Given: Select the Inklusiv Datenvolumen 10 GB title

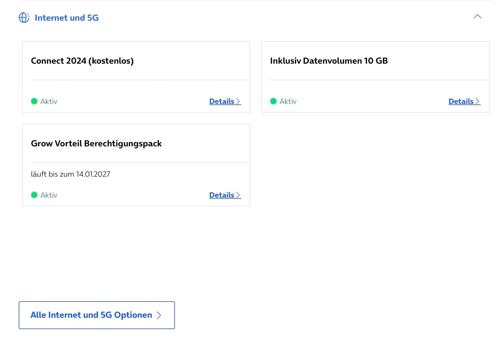Looking at the screenshot, I should coord(329,61).
